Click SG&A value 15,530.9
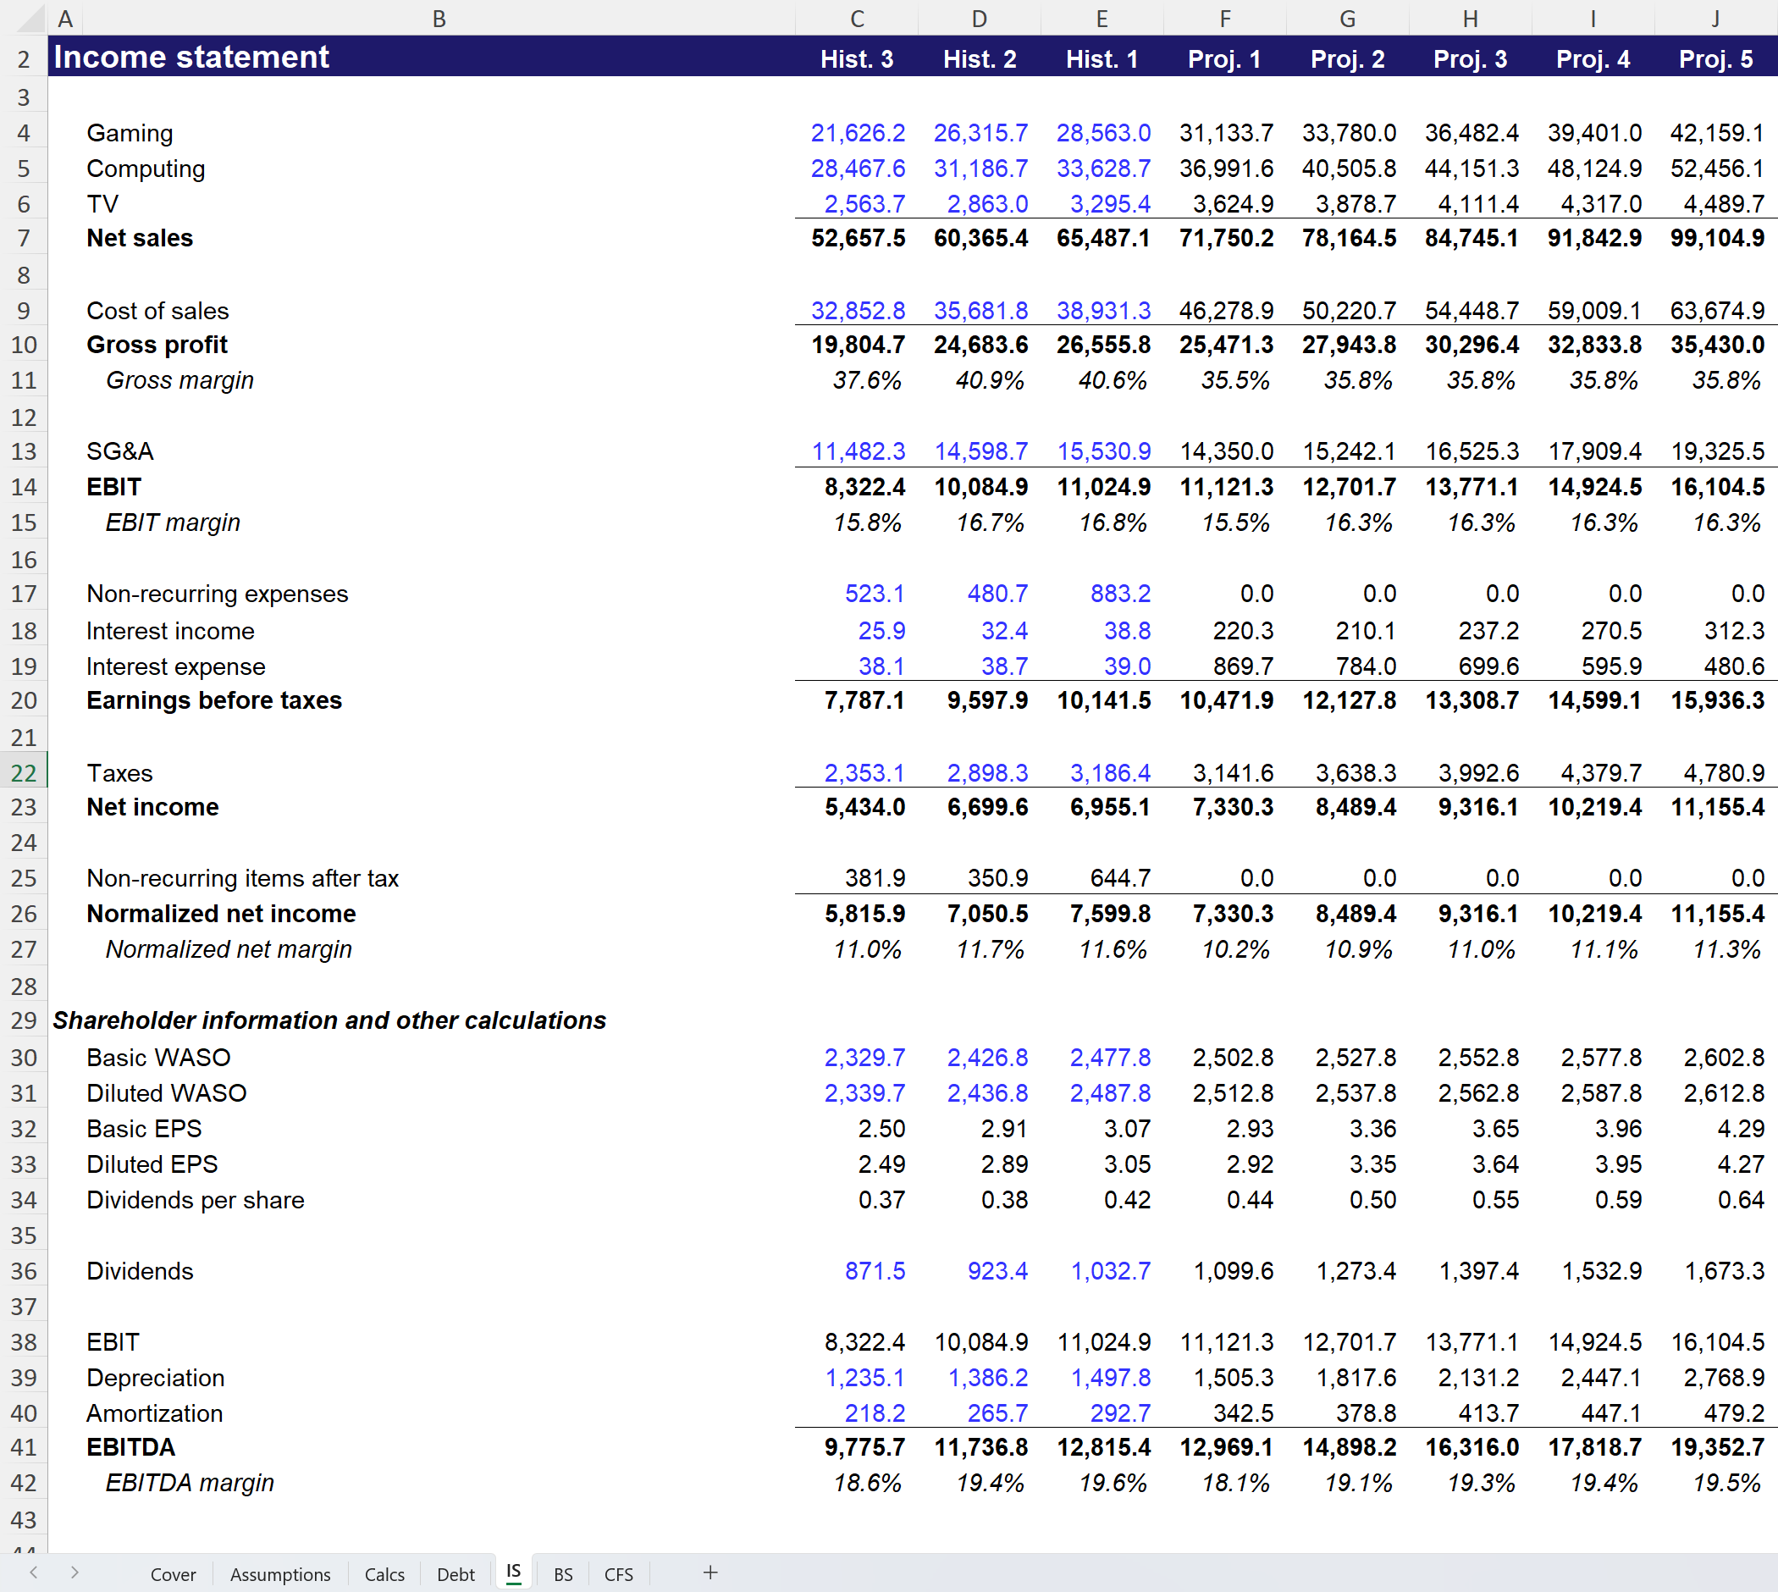The image size is (1778, 1592). (1104, 451)
